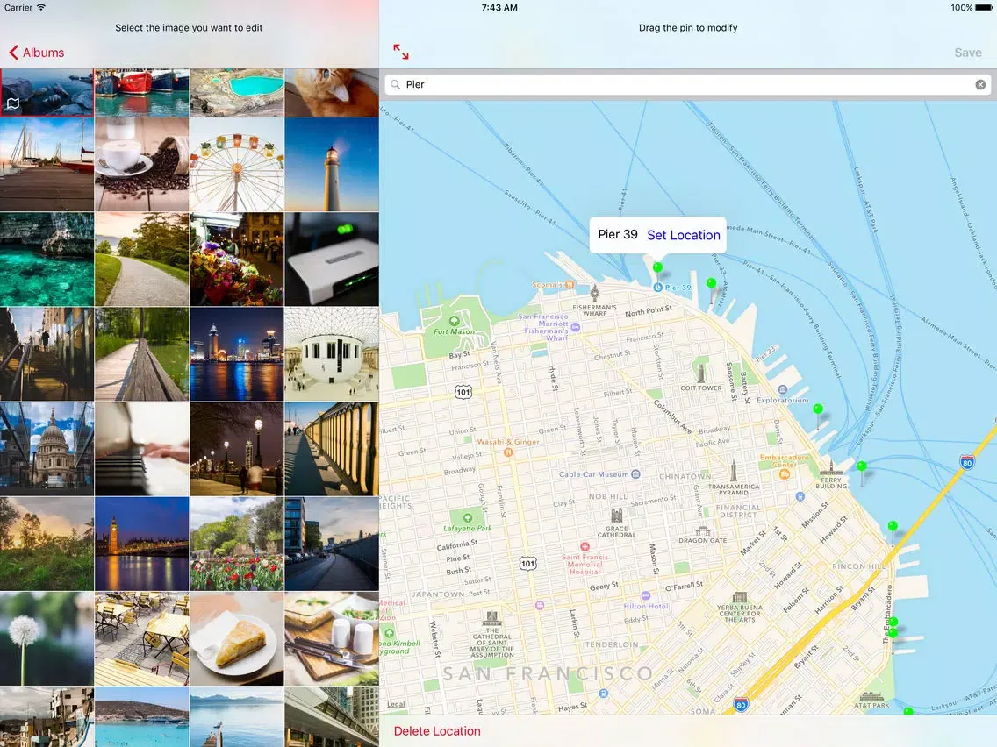This screenshot has height=747, width=997.
Task: Select the red fishing boats photo
Action: [x=142, y=92]
